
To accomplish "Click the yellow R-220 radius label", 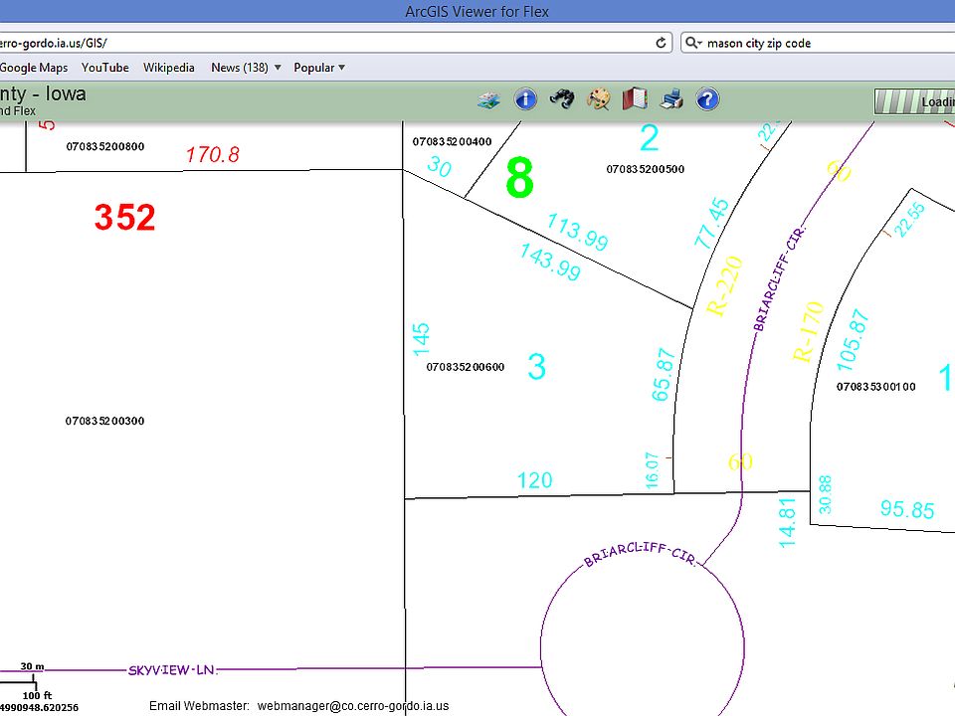I will click(x=724, y=286).
